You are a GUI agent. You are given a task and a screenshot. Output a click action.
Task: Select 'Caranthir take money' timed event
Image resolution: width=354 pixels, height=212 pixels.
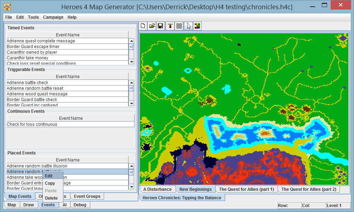pos(67,58)
